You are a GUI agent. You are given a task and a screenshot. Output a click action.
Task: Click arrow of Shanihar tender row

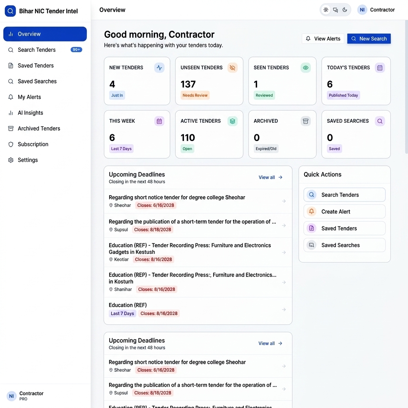coord(284,282)
